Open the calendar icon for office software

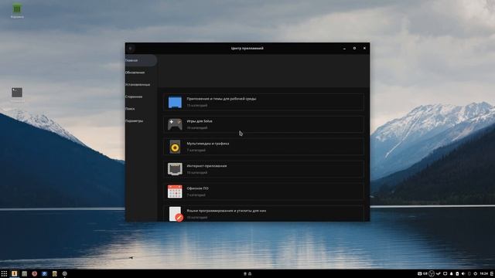point(175,192)
